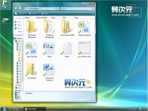148x111 pixels.
Task: Select the Ideas Word document
Action: (x=49, y=50)
